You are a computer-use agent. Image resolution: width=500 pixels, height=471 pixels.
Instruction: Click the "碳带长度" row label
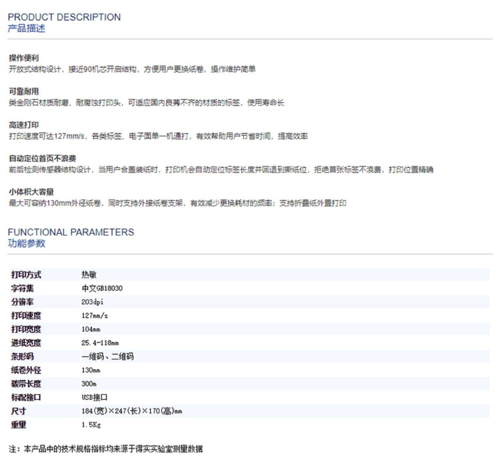26,384
